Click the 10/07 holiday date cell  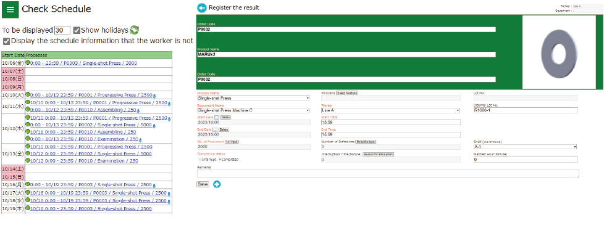click(13, 71)
